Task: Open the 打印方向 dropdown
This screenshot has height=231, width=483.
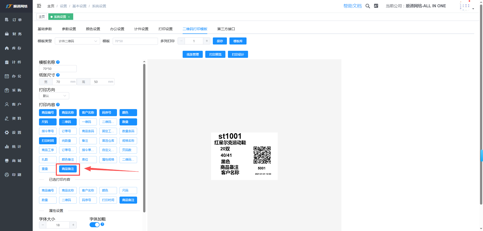Action: coord(54,96)
